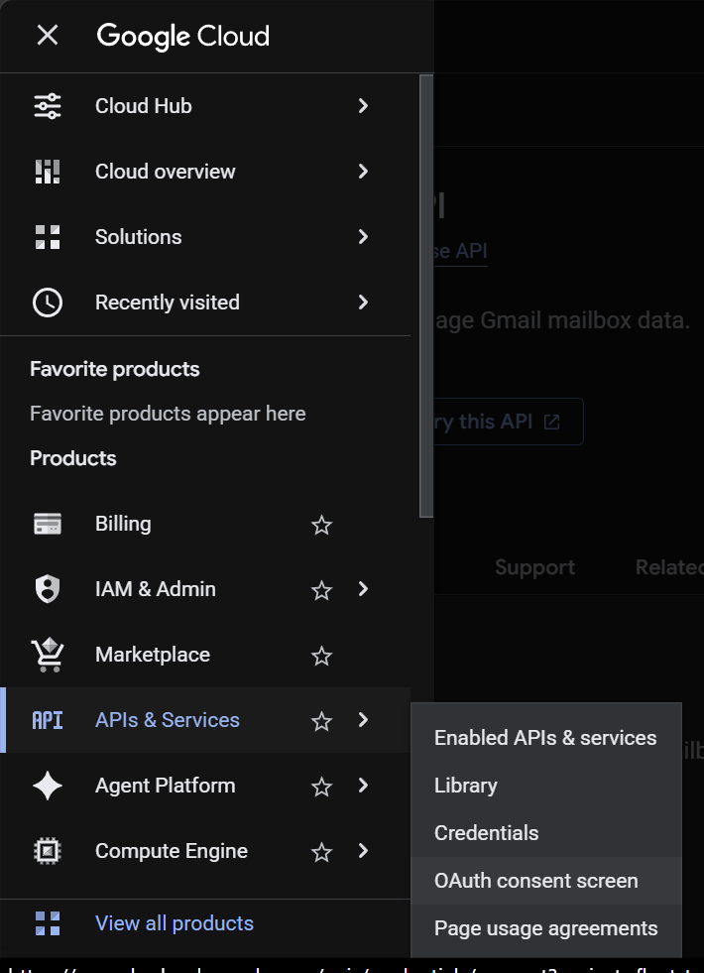
Task: Click 'Favorite products appear here' text
Action: (168, 414)
